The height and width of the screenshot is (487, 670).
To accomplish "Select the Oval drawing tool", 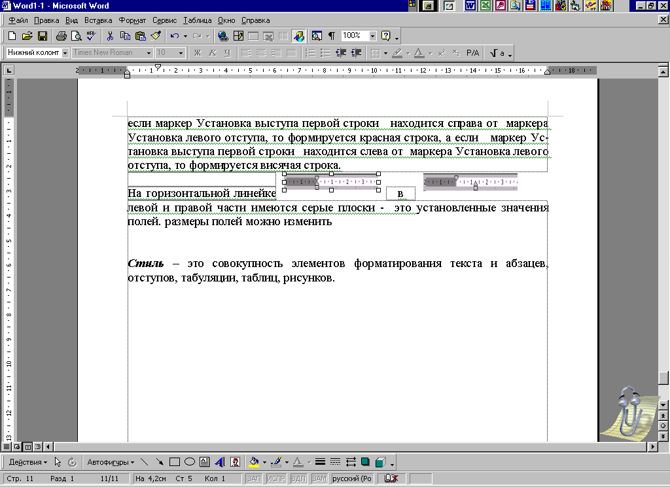I will click(x=189, y=461).
